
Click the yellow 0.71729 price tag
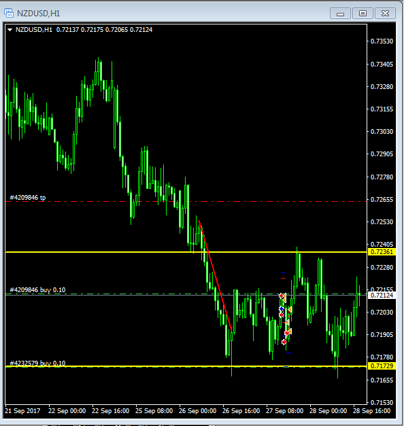(x=382, y=366)
